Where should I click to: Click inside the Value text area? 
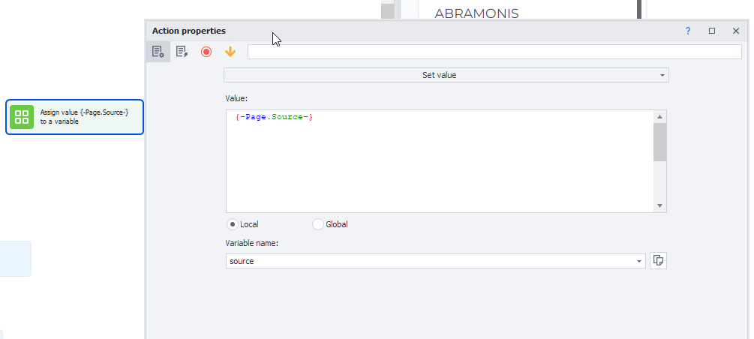pyautogui.click(x=439, y=165)
